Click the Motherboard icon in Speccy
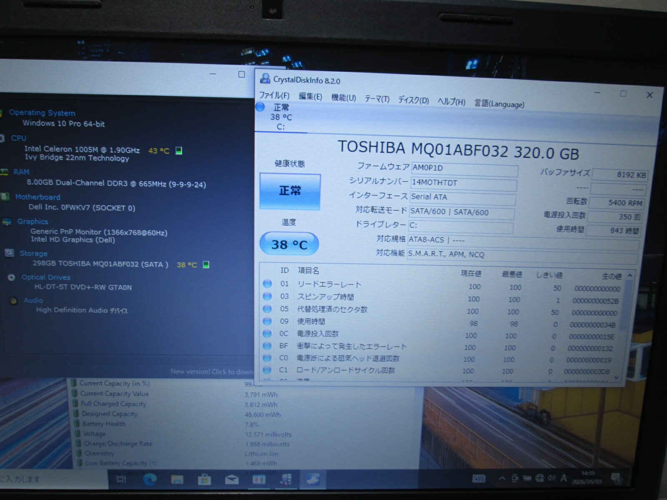Screen dimensions: 667x500 (x=5, y=196)
